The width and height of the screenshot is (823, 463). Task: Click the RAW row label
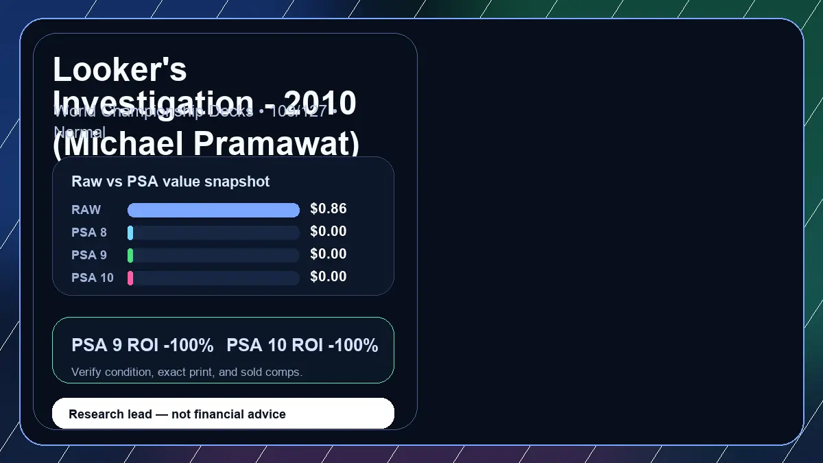tap(86, 210)
